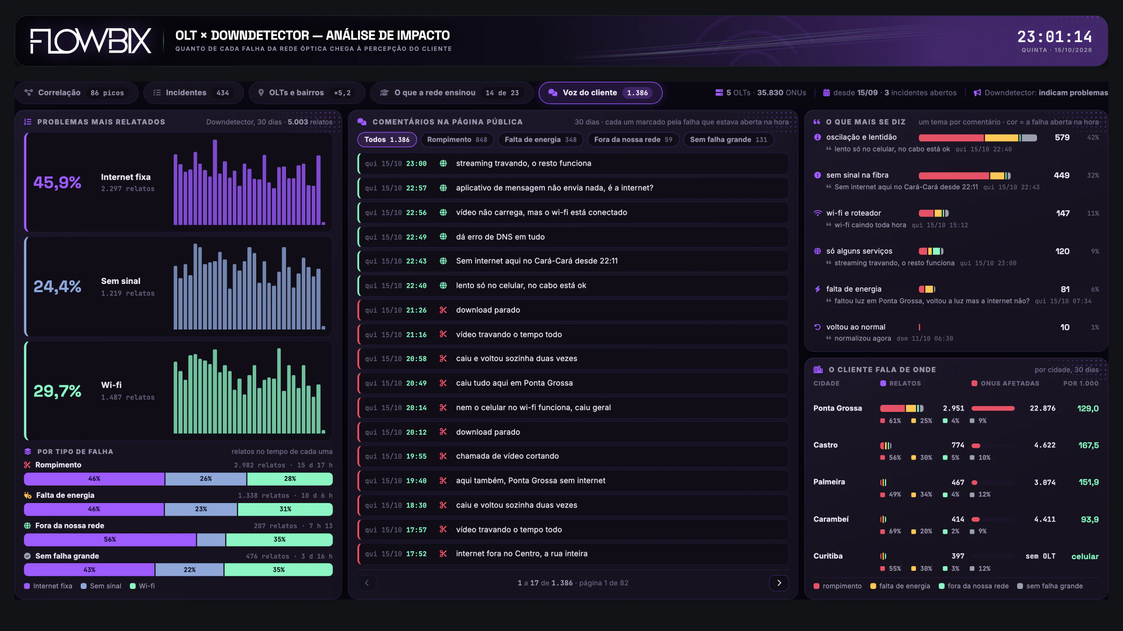Viewport: 1123px width, 631px height.
Task: Select the oscilação e lentidão topic row
Action: (x=956, y=143)
